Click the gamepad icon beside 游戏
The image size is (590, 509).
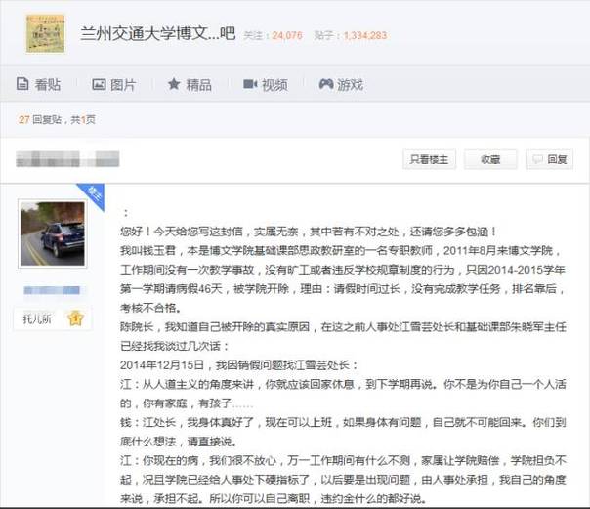[325, 85]
